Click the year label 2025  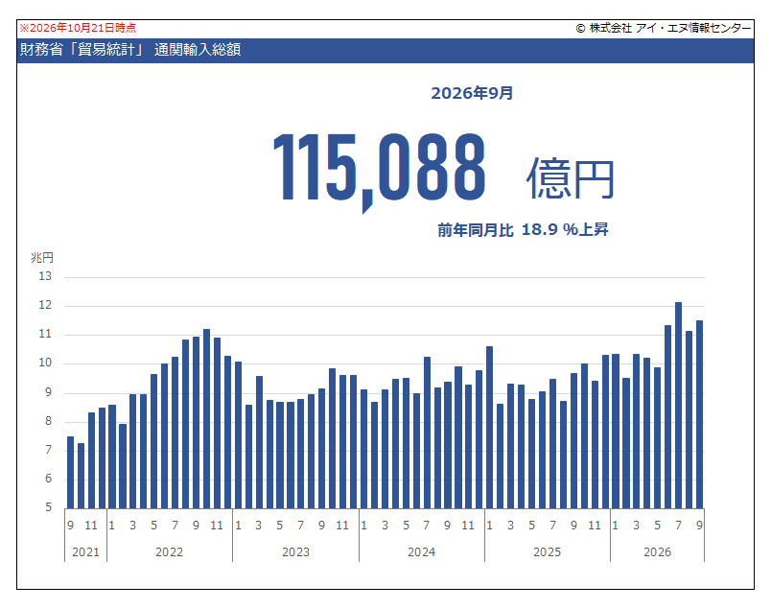tap(548, 552)
